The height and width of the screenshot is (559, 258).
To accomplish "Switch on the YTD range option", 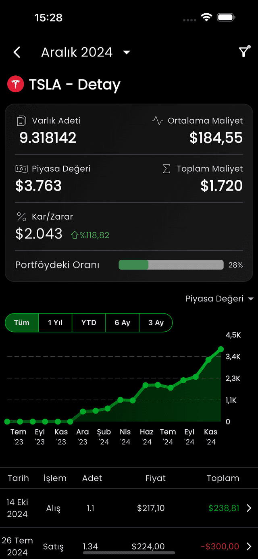I will point(89,322).
